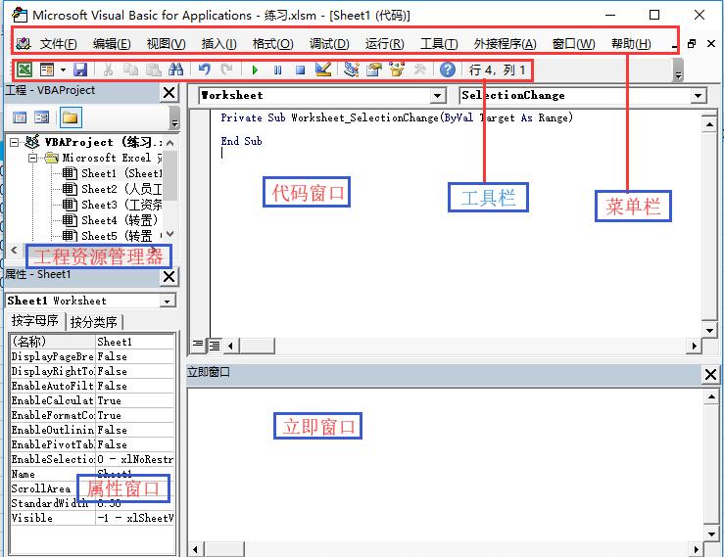Break execution with the pause icon
Screen dimensions: 724x557
[x=277, y=70]
